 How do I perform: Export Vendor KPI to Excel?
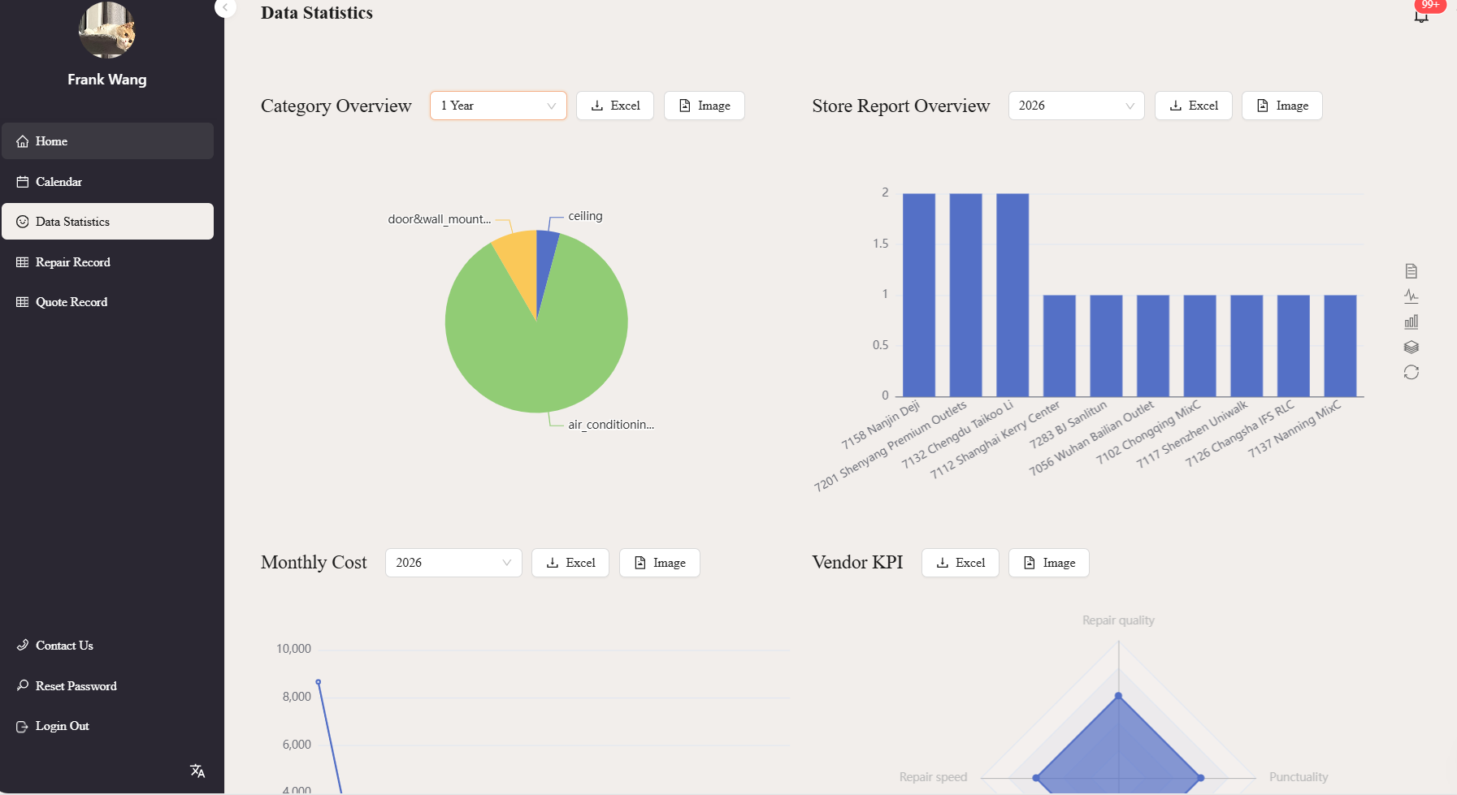[x=960, y=563]
